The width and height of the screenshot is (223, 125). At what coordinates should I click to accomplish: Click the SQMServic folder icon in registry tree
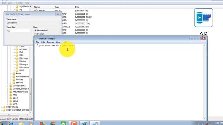17,7
